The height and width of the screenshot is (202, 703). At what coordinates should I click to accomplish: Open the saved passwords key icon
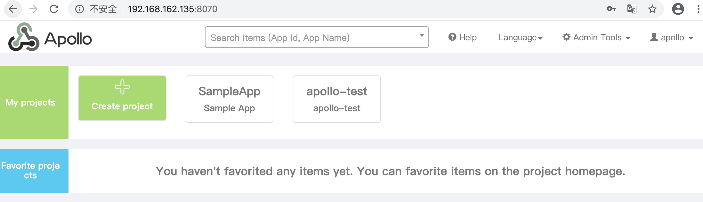(x=611, y=9)
